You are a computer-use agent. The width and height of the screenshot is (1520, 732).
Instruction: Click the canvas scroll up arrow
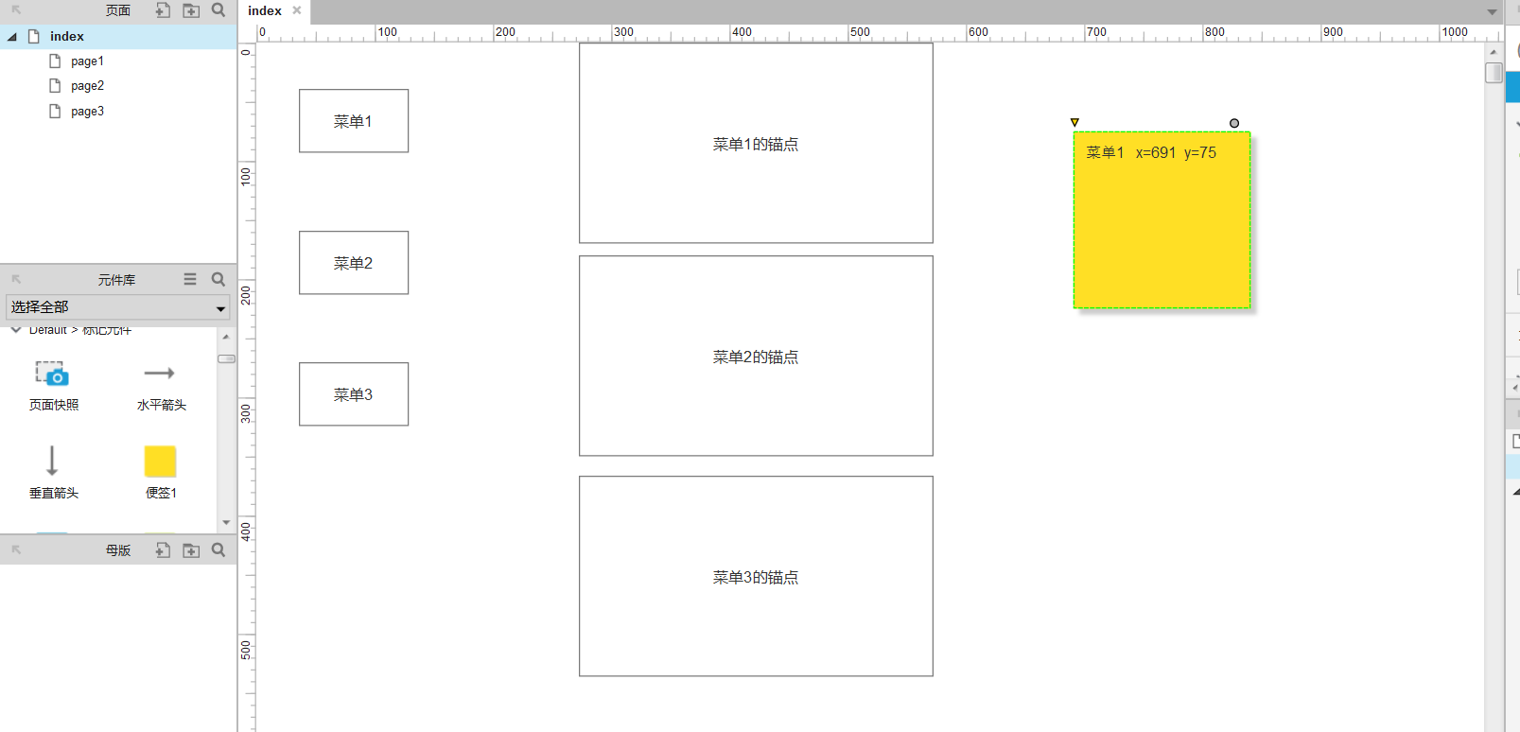tap(1494, 52)
